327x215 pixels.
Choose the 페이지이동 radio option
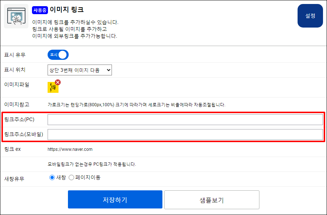[x=71, y=177]
